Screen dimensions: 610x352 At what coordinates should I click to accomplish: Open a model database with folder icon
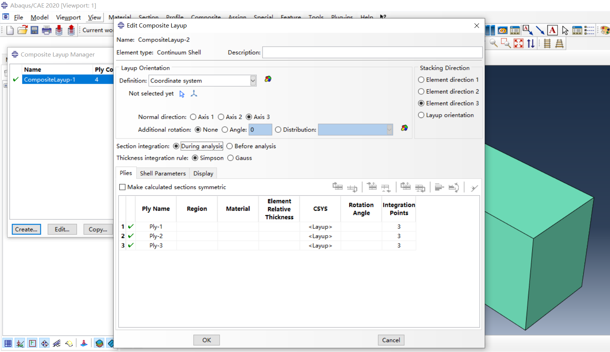point(22,30)
